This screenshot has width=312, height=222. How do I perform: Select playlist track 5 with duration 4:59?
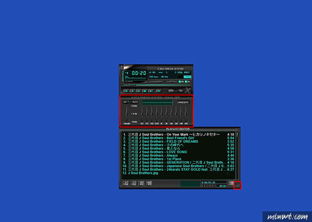tap(178, 148)
